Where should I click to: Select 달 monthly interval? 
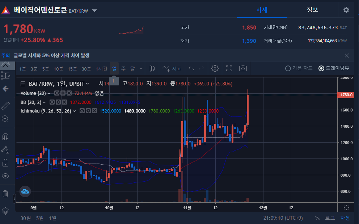[x=132, y=69]
